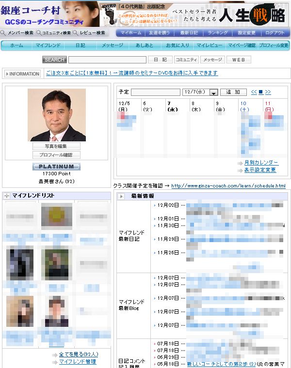Click the profile photo
Image resolution: width=291 pixels, height=368 pixels.
(x=57, y=115)
